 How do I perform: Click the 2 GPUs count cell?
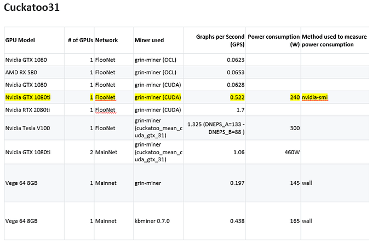[x=91, y=153]
